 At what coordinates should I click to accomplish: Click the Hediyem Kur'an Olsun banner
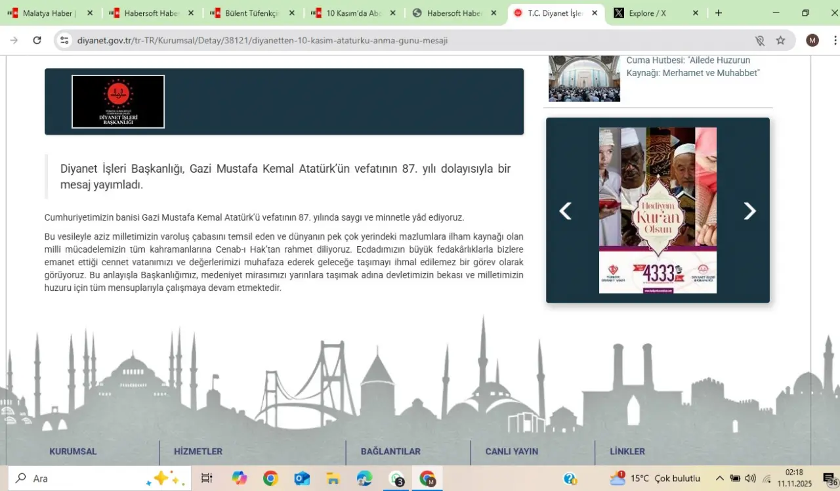658,210
